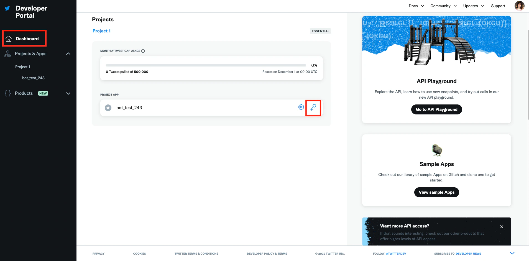Image resolution: width=529 pixels, height=261 pixels.
Task: Open bot_test_243 app settings gear
Action: (301, 107)
